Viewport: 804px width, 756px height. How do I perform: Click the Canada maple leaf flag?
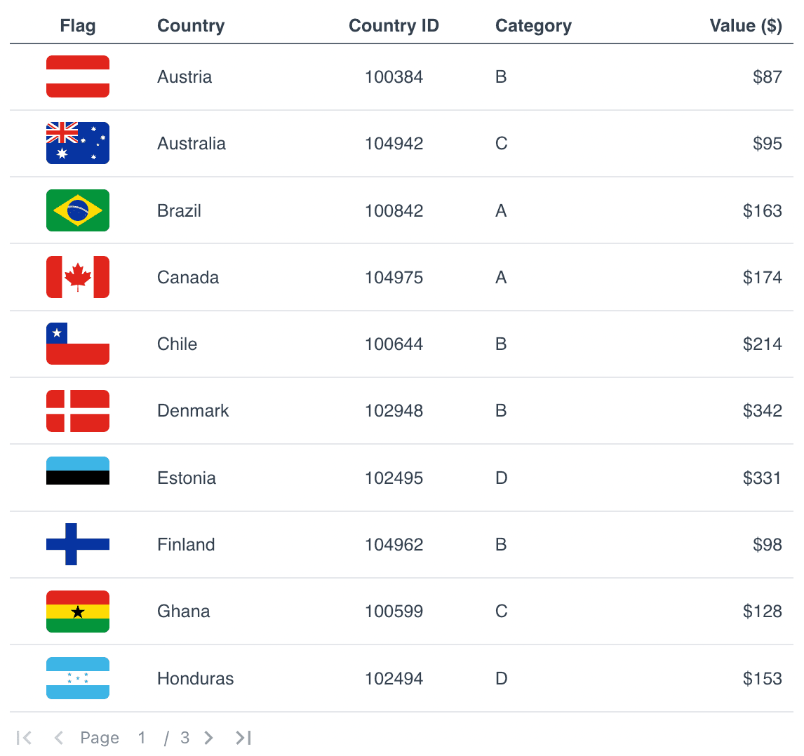(78, 277)
